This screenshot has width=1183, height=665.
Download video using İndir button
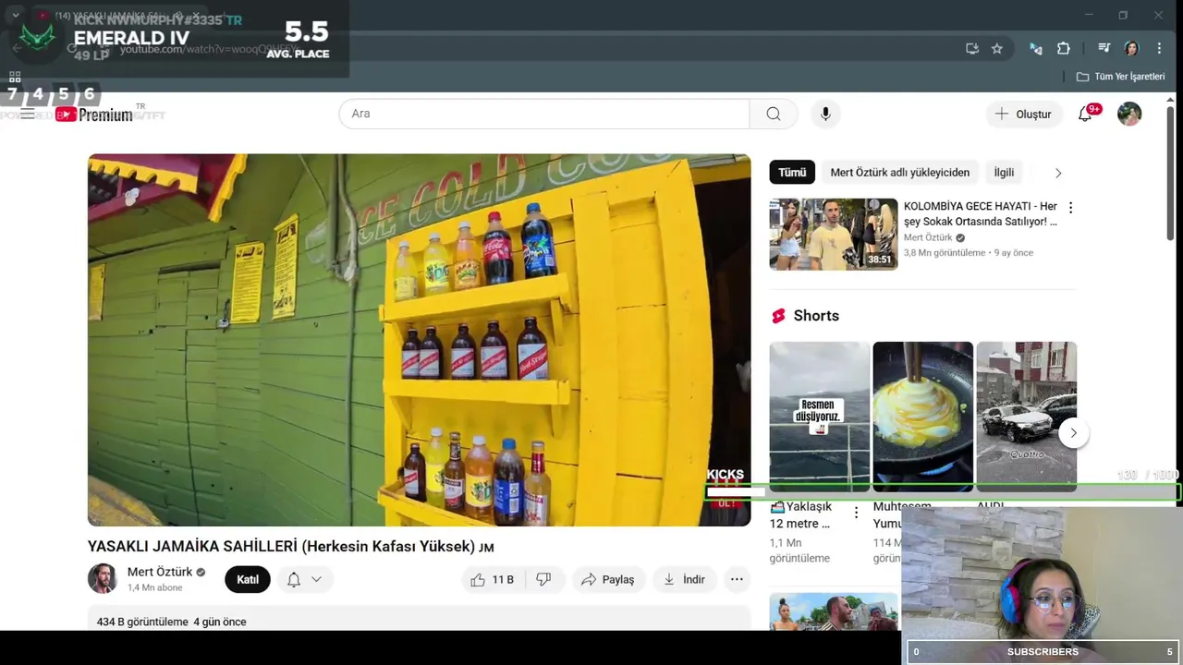pyautogui.click(x=685, y=579)
